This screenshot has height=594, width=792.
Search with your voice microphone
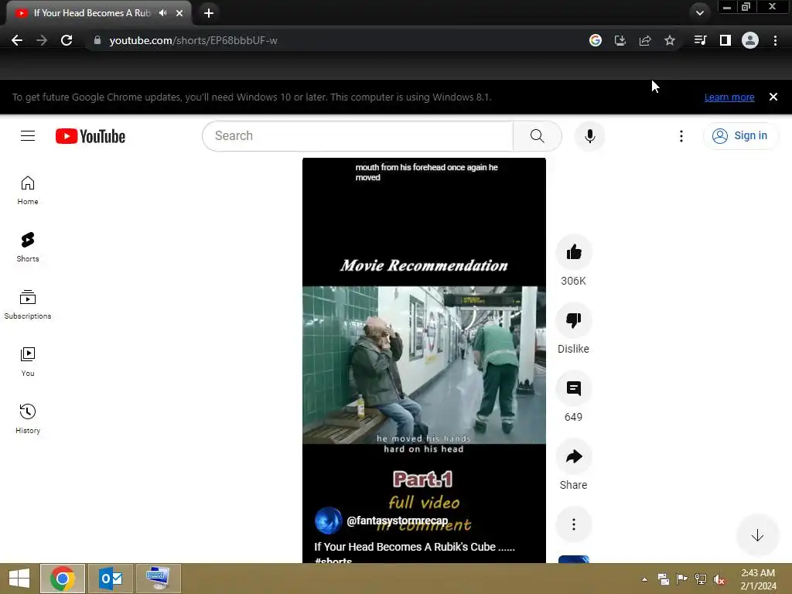(589, 136)
